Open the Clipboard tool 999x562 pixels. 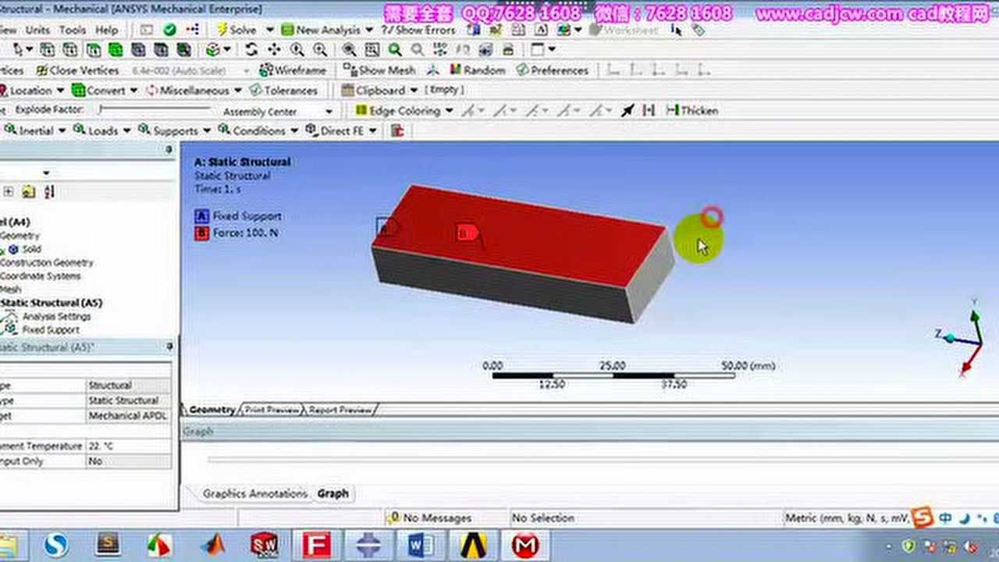pos(375,90)
